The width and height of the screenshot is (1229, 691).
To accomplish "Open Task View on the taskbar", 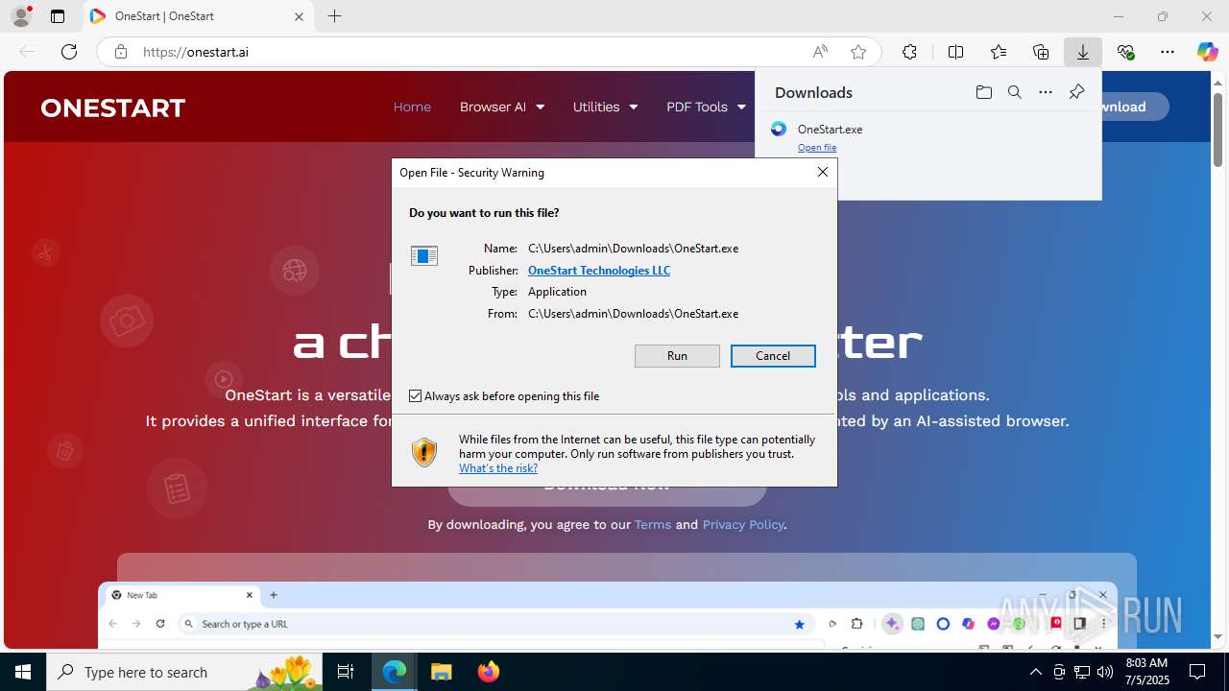I will tap(347, 672).
